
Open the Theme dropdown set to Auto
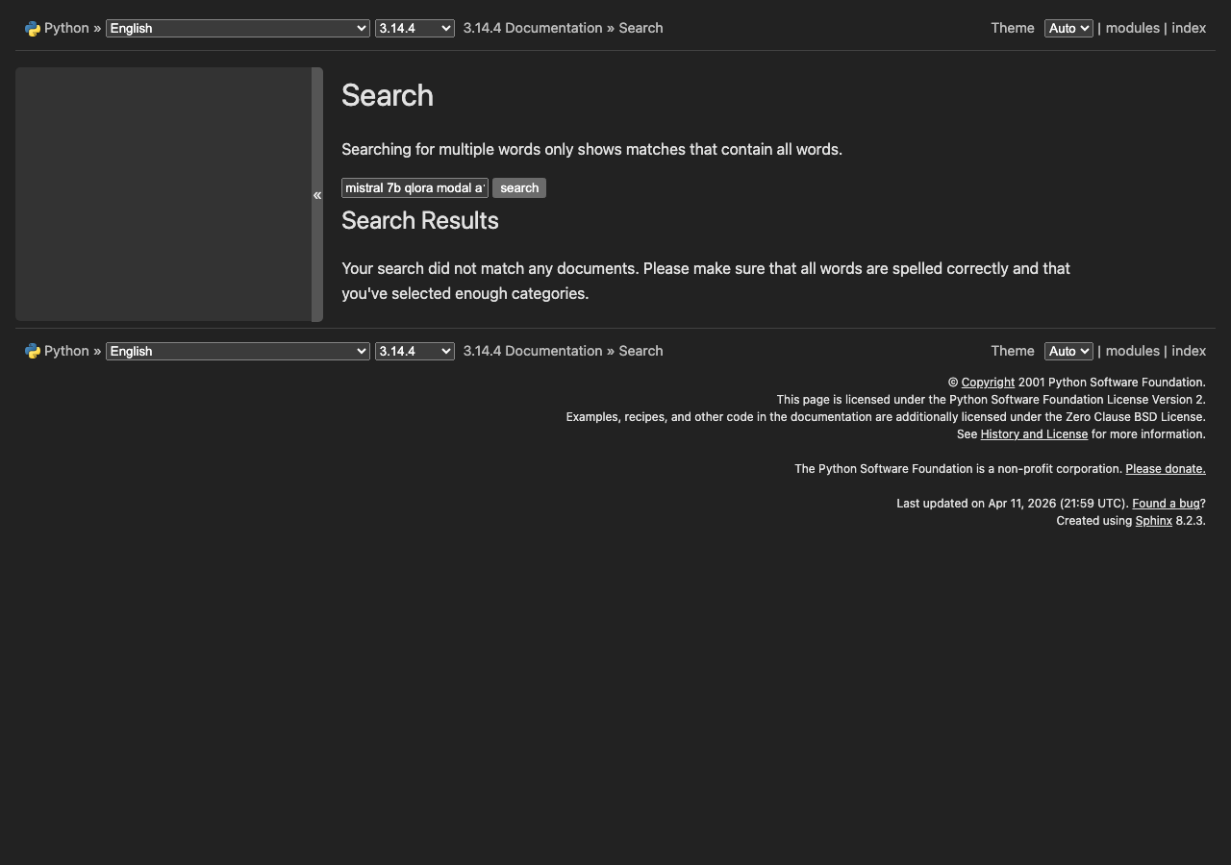[x=1068, y=28]
